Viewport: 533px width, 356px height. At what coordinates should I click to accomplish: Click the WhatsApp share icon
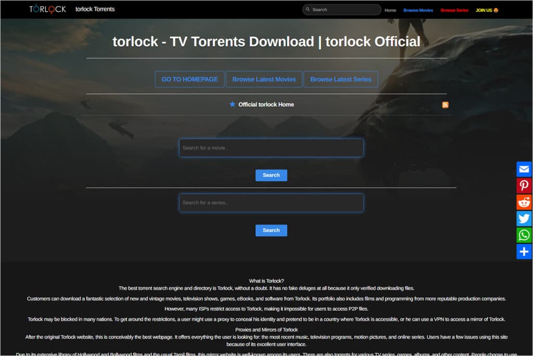524,235
